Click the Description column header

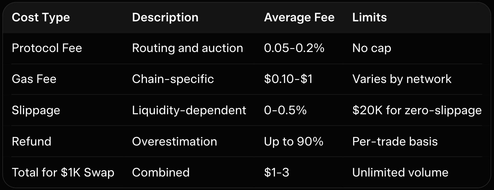pyautogui.click(x=165, y=17)
